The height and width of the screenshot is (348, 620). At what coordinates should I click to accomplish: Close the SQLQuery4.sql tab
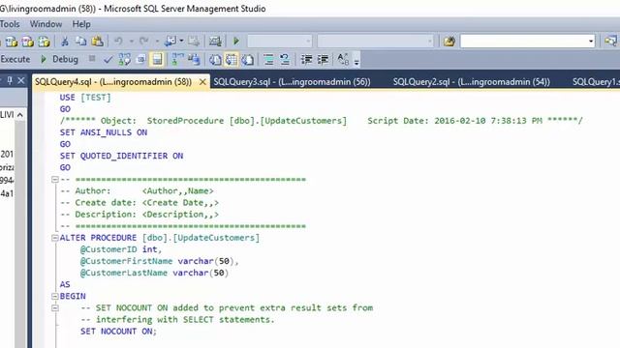coord(202,81)
